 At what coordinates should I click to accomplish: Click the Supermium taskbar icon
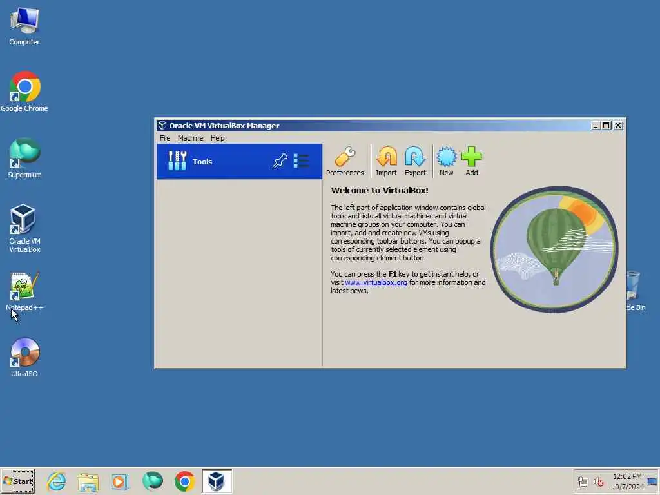[152, 481]
